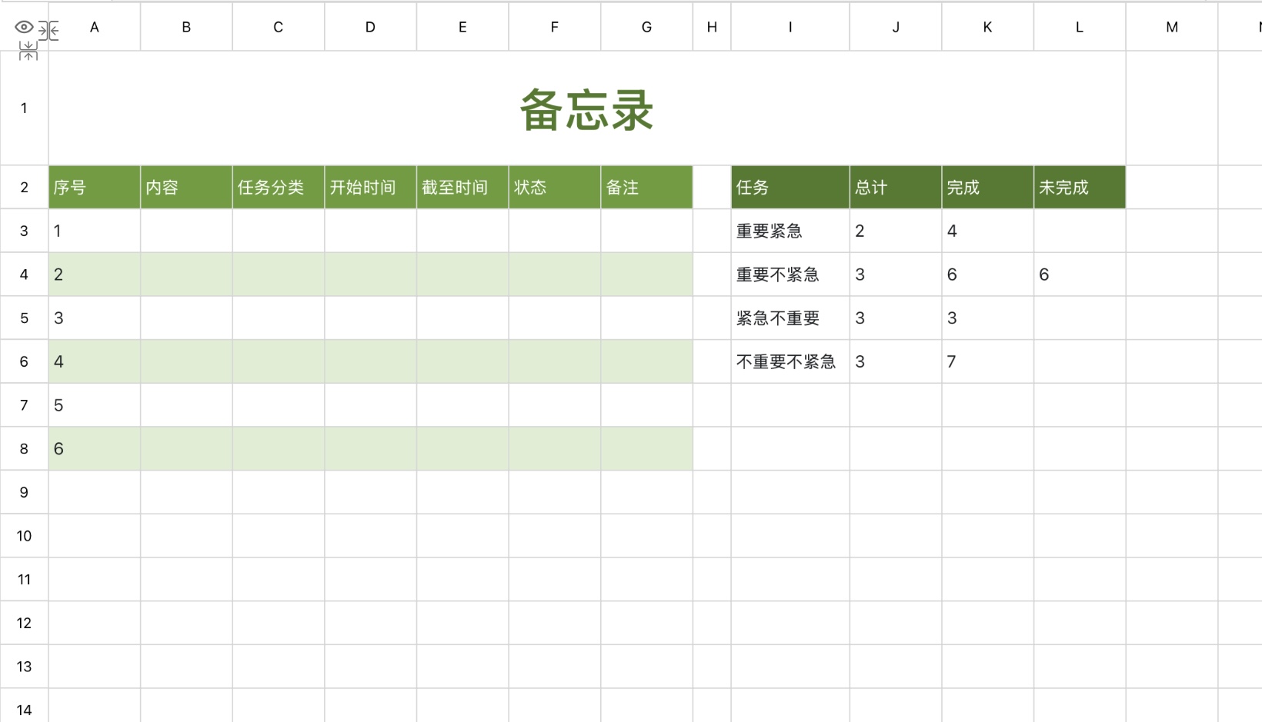The image size is (1262, 722).
Task: Click the 状态 header cell
Action: coord(554,187)
